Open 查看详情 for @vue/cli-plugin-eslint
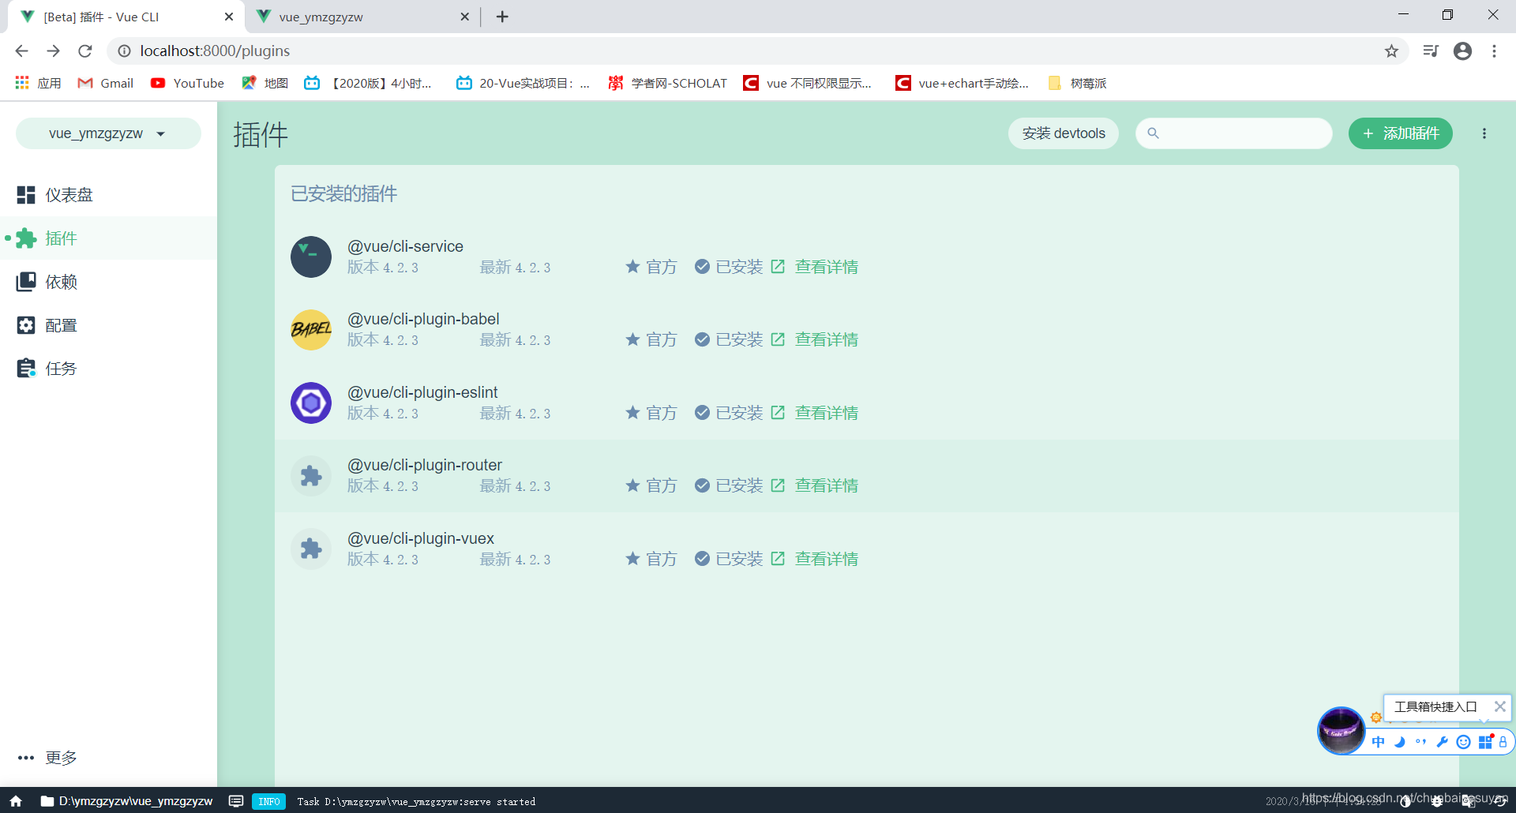 pyautogui.click(x=815, y=413)
